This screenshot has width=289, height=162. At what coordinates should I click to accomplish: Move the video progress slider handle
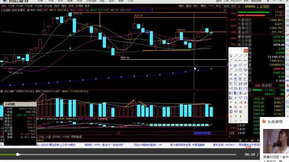[x=17, y=155]
